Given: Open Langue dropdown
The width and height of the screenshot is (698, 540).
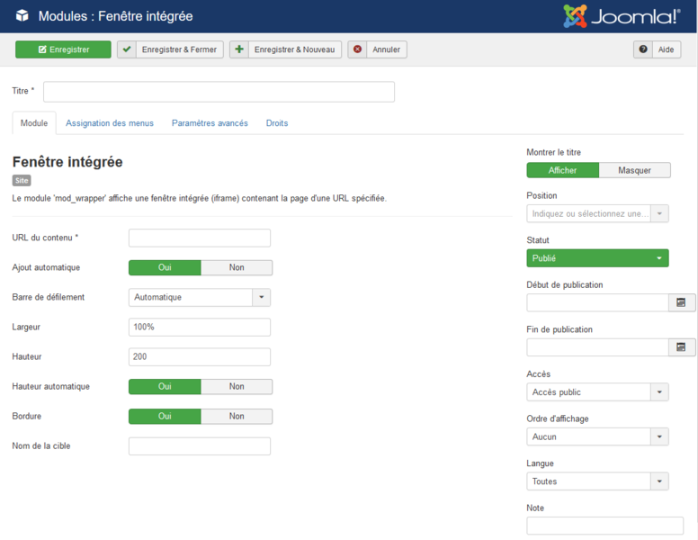Looking at the screenshot, I should (597, 481).
